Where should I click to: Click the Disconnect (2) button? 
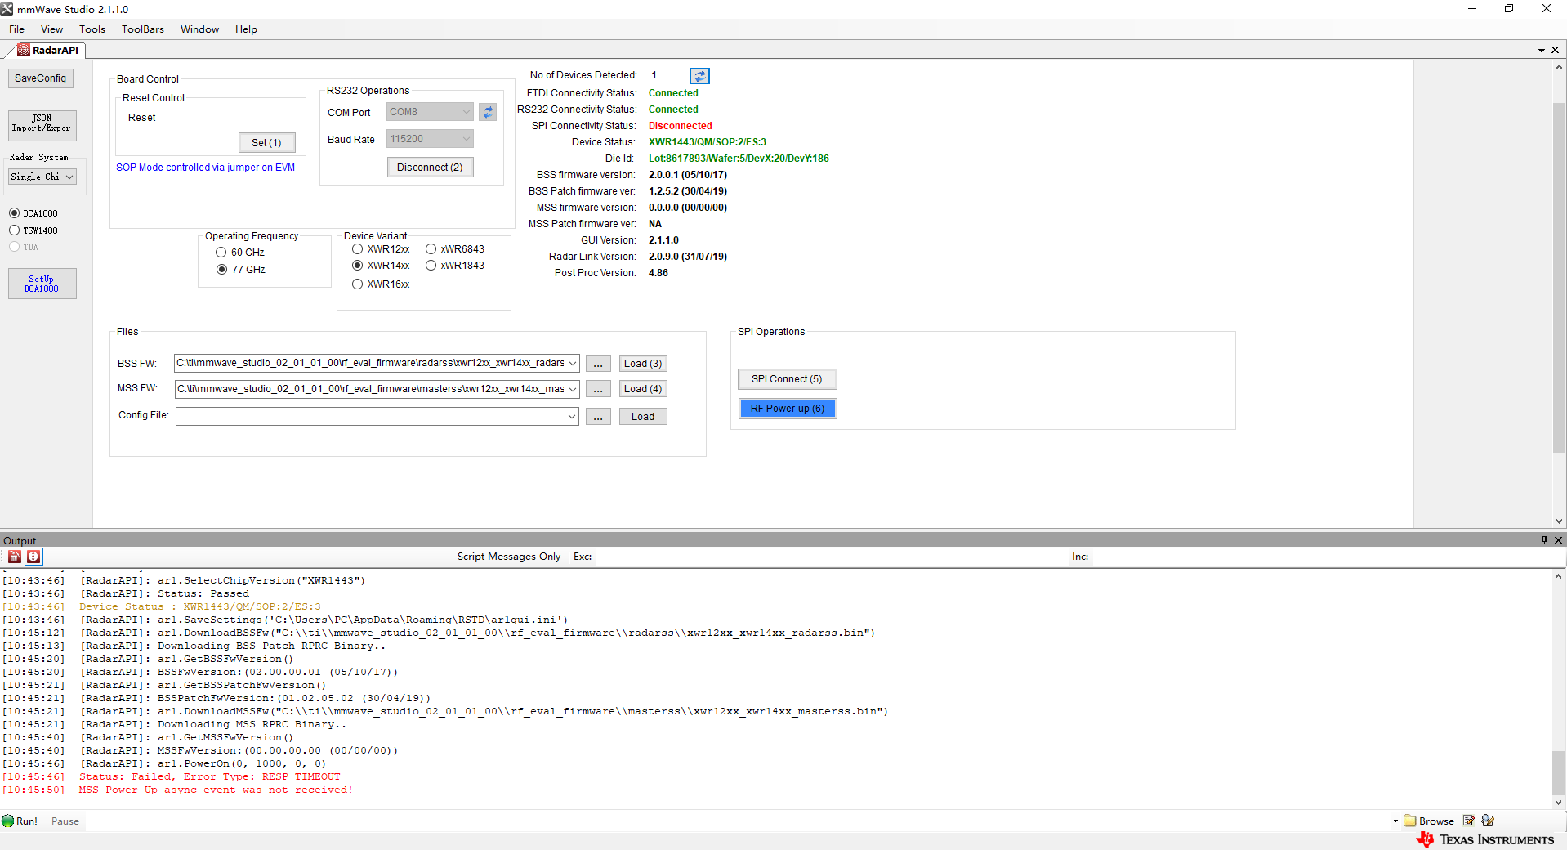click(x=430, y=168)
